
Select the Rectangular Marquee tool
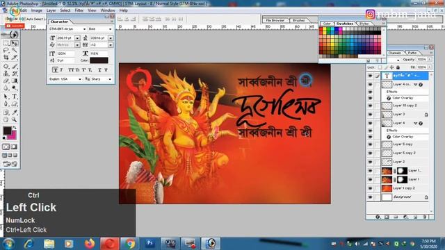[x=6, y=43]
